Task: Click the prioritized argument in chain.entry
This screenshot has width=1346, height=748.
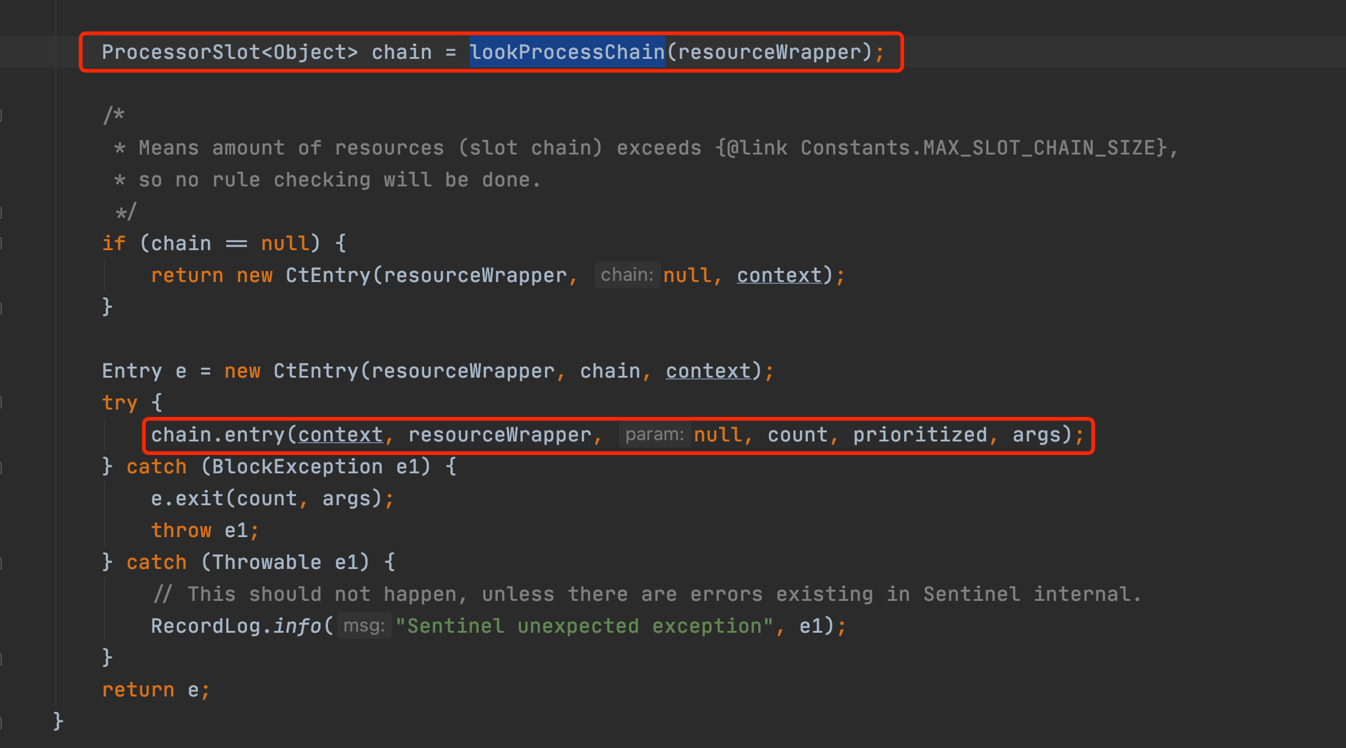Action: point(919,435)
